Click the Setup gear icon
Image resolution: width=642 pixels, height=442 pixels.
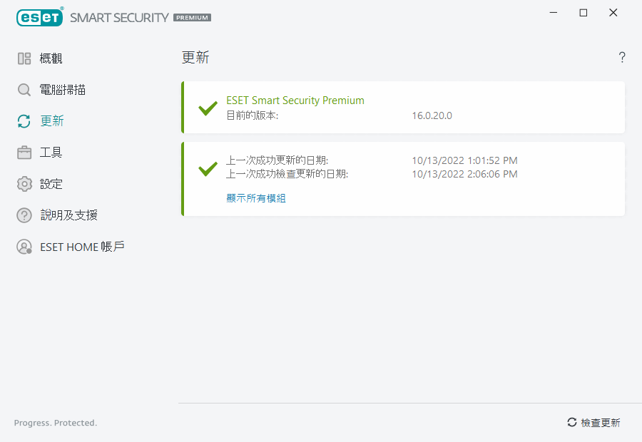click(x=24, y=184)
